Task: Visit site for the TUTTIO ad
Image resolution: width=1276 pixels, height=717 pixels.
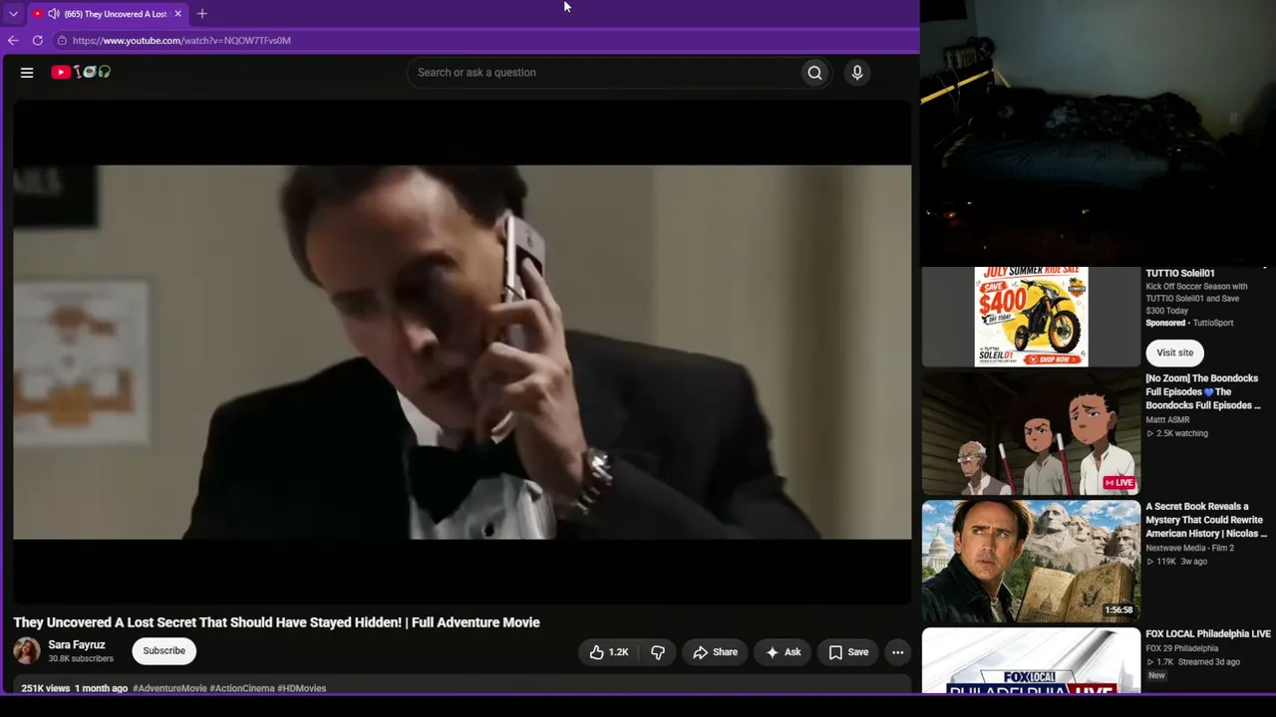Action: coord(1174,353)
